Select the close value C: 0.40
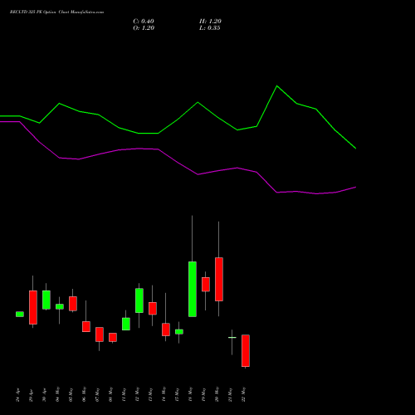 144,22
